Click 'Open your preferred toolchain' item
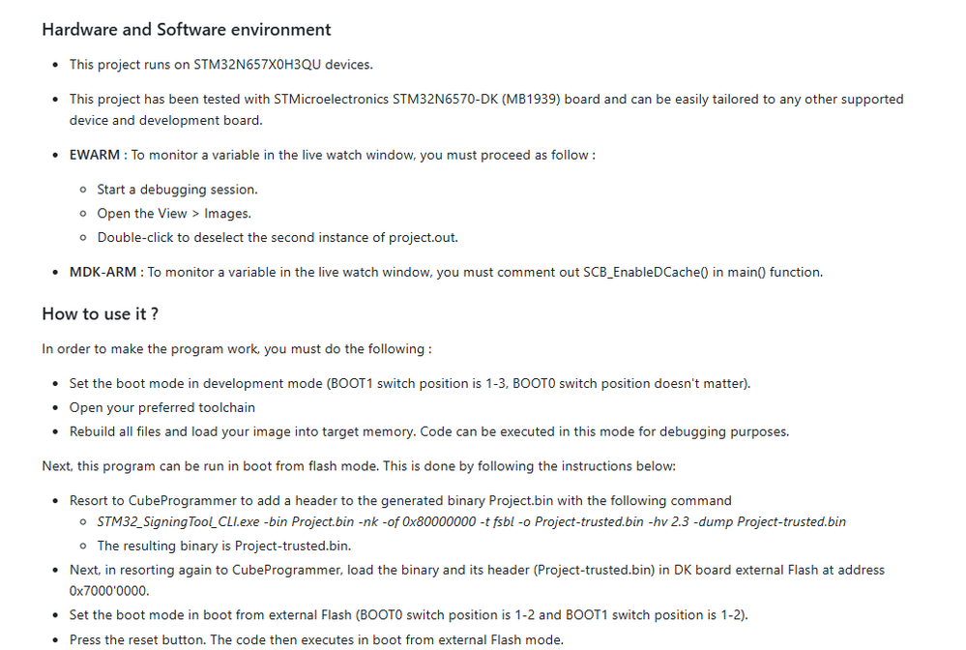The width and height of the screenshot is (966, 650). click(162, 408)
